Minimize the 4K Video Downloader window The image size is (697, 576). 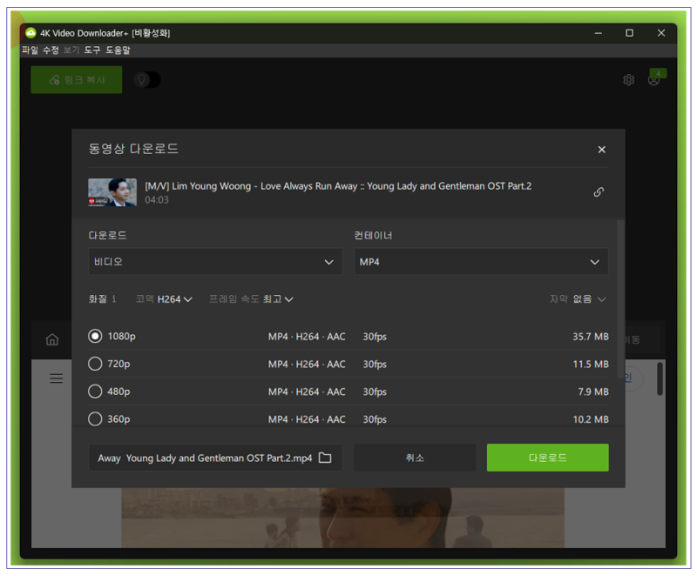click(x=599, y=33)
